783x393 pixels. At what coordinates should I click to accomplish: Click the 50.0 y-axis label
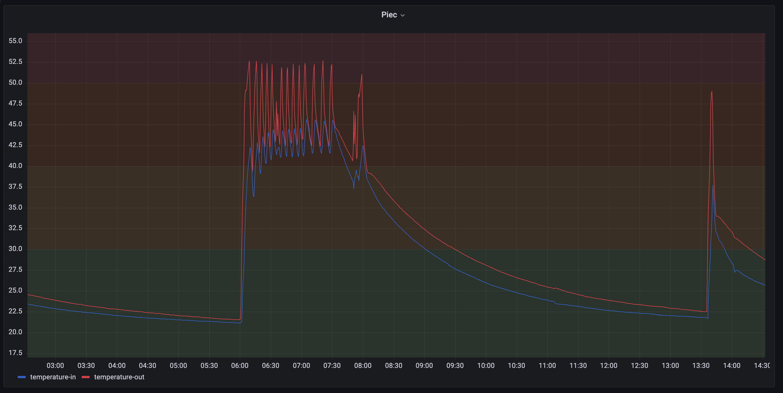(x=15, y=82)
